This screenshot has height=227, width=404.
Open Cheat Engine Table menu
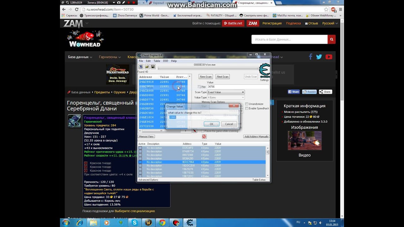coord(157,61)
